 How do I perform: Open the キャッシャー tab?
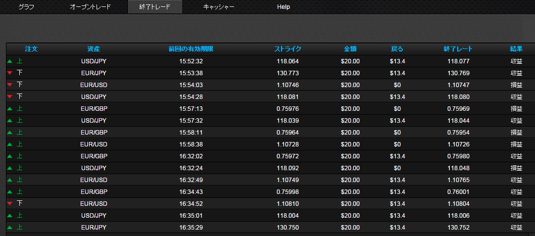[x=219, y=7]
